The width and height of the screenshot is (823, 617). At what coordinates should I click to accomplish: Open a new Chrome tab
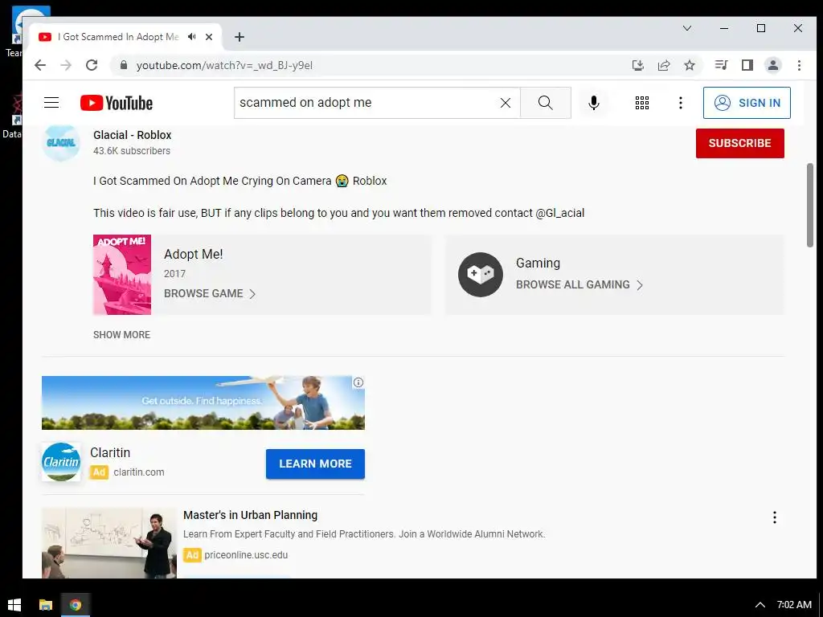click(x=240, y=37)
